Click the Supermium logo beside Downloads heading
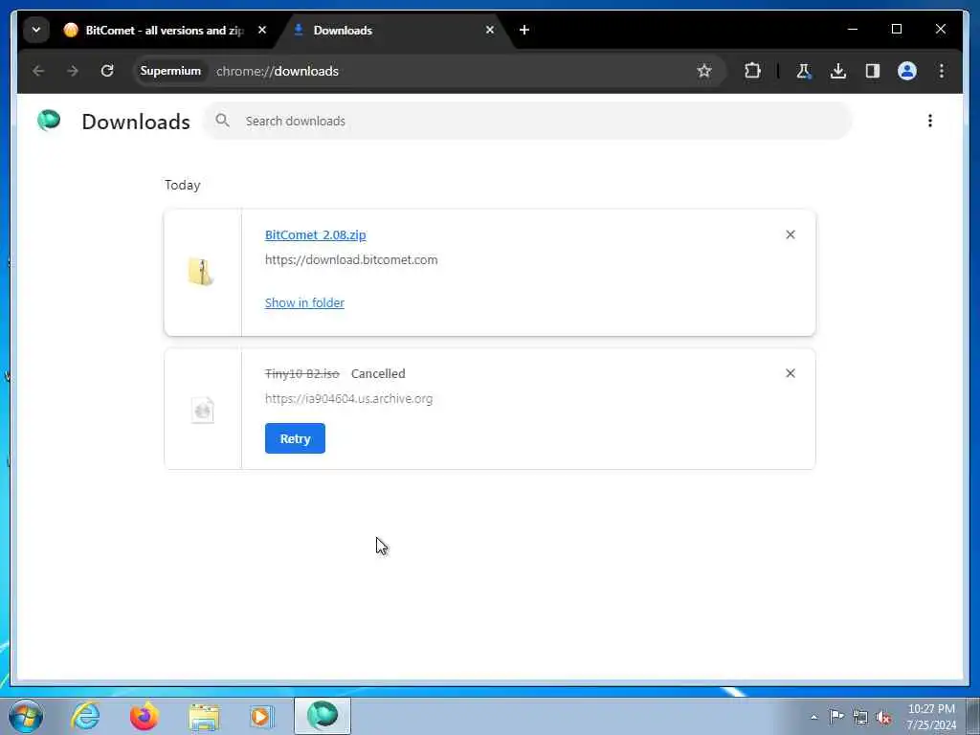 point(49,120)
